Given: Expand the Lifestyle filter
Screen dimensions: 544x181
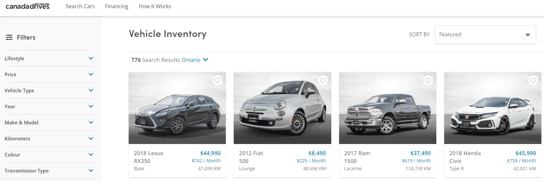Looking at the screenshot, I should tap(91, 58).
